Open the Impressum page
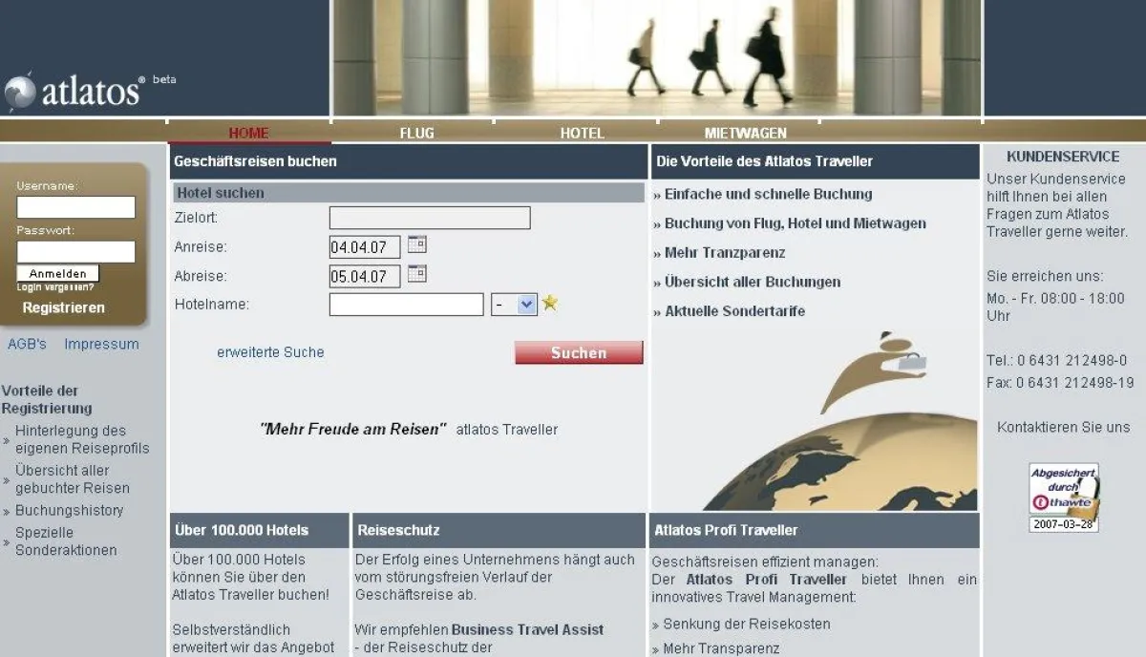Viewport: 1146px width, 657px height. pyautogui.click(x=101, y=344)
